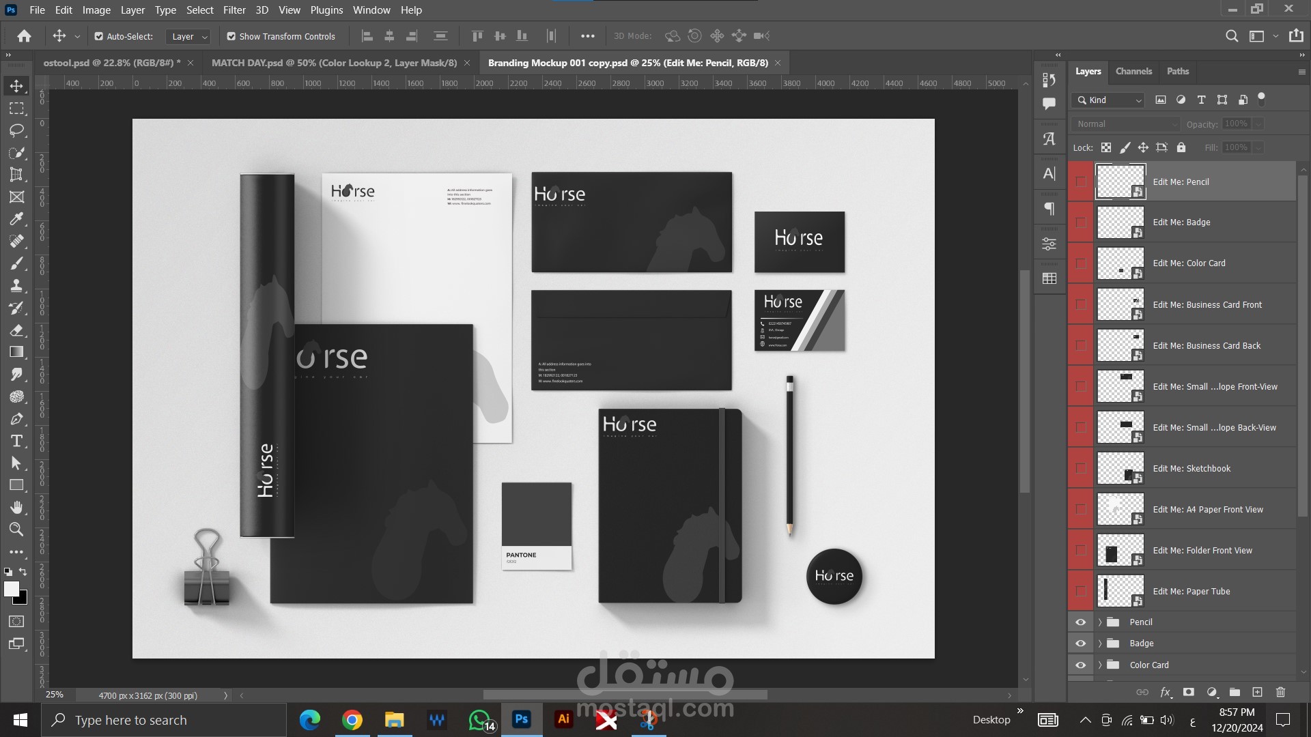Screen dimensions: 1311x737
Task: Select the Lasso tool
Action: pyautogui.click(x=16, y=130)
